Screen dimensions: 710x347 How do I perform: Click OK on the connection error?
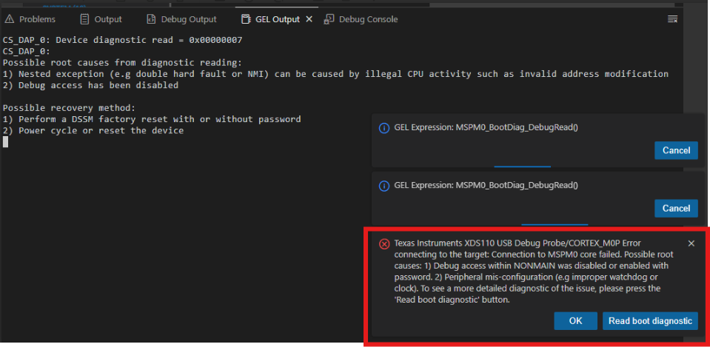click(575, 321)
